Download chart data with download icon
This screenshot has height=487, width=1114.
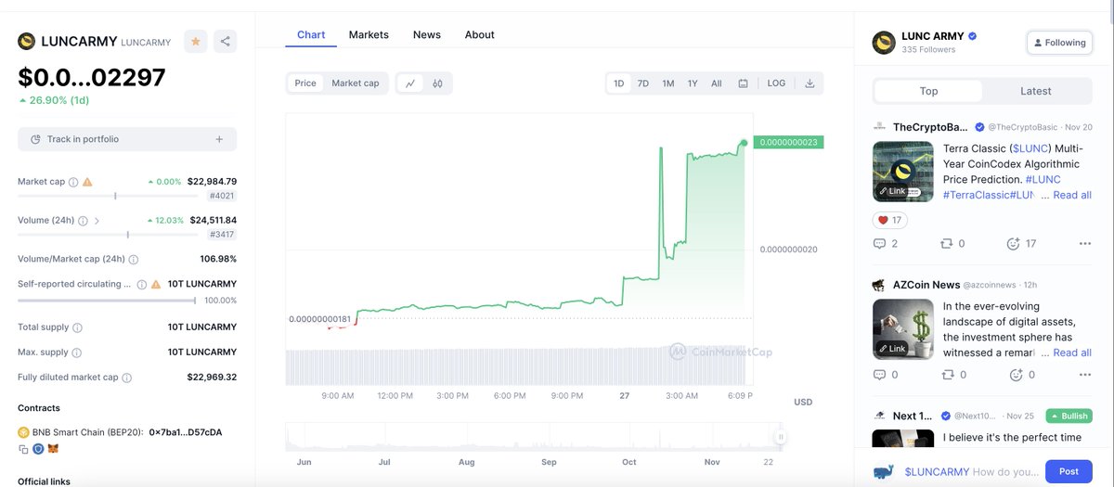[810, 83]
